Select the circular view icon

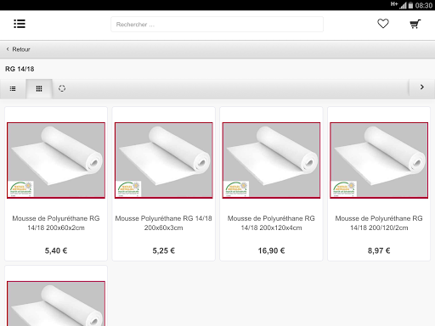click(x=62, y=88)
